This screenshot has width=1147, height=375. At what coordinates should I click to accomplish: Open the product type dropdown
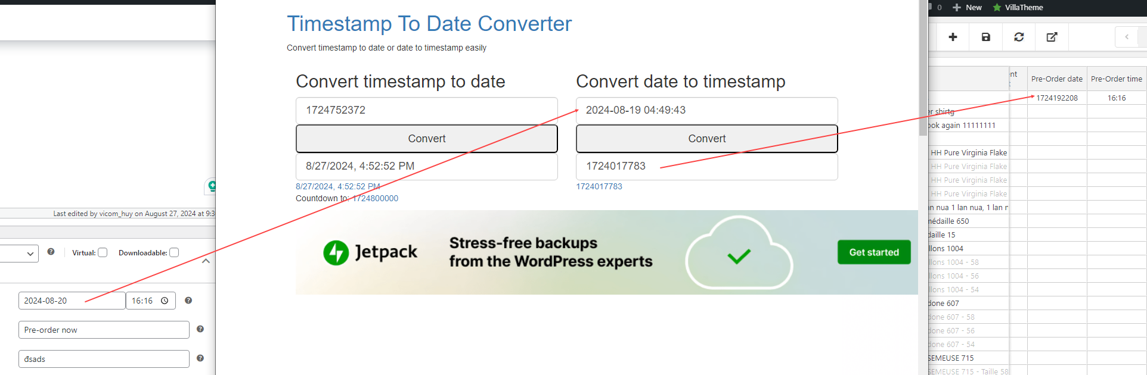tap(19, 254)
